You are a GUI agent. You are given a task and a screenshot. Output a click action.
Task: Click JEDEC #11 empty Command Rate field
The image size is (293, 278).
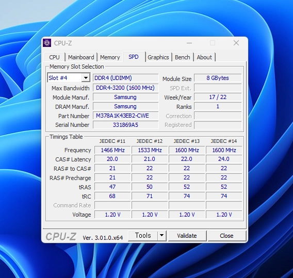pos(112,205)
